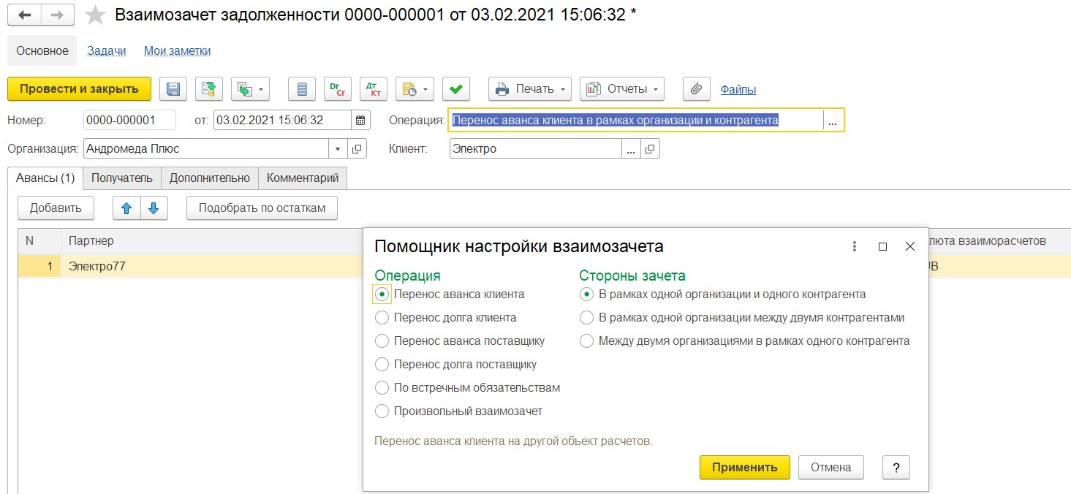Click the Номер input field
Screen dimensions: 1071x494
(x=129, y=121)
